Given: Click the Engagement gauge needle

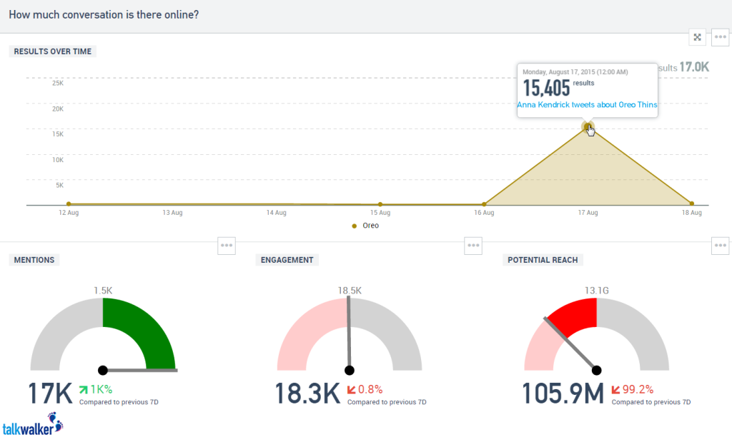Looking at the screenshot, I should click(x=349, y=334).
